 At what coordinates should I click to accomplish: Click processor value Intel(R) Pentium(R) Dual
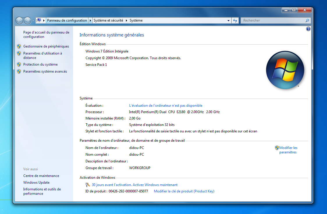coord(174,112)
